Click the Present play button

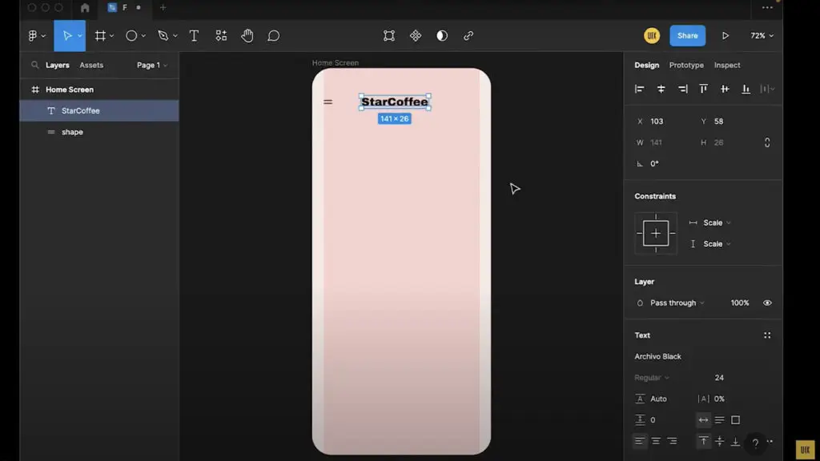[726, 36]
